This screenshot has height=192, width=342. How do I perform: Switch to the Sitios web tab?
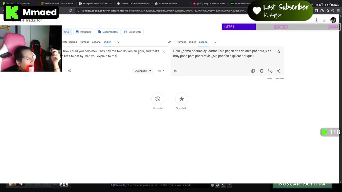(133, 32)
